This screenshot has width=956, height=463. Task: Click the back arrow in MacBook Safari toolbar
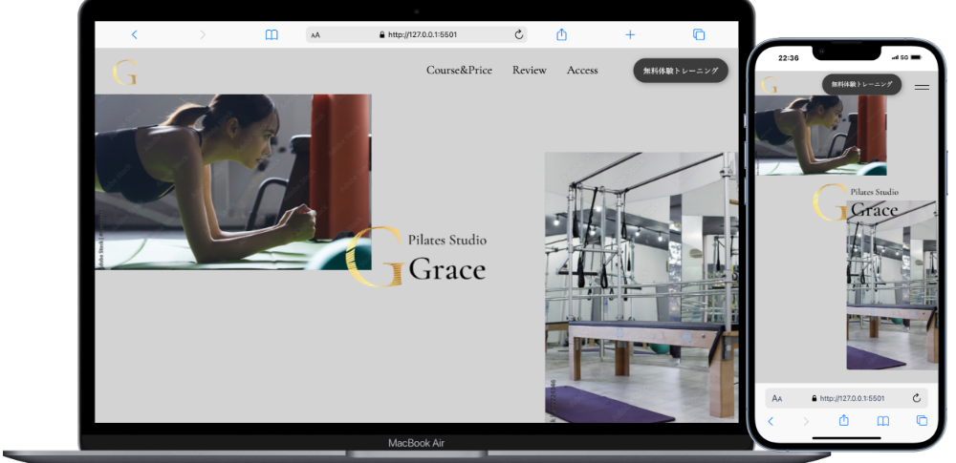pos(134,34)
